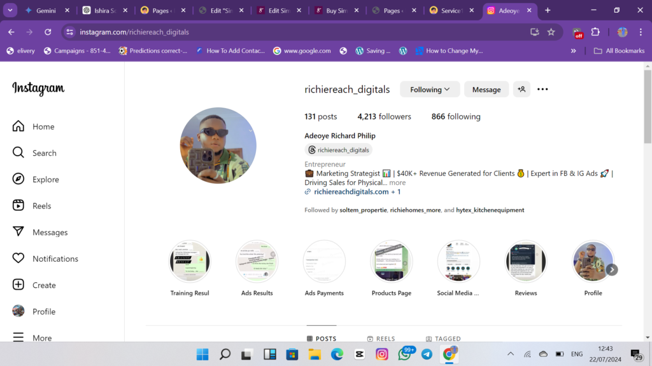
Task: Go to Explore via the compass icon
Action: [18, 179]
